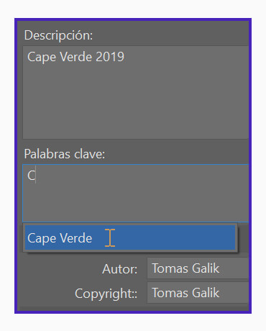Click the surname Galik in the Copyright field
Image resolution: width=266 pixels, height=331 pixels.
coord(206,293)
